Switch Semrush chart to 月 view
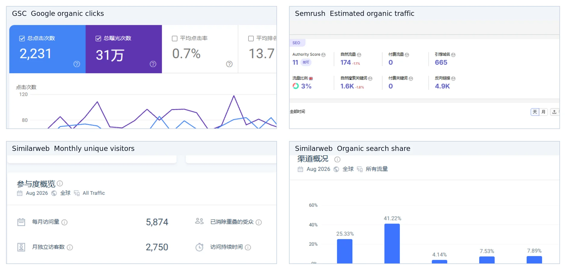The width and height of the screenshot is (566, 270). (543, 112)
